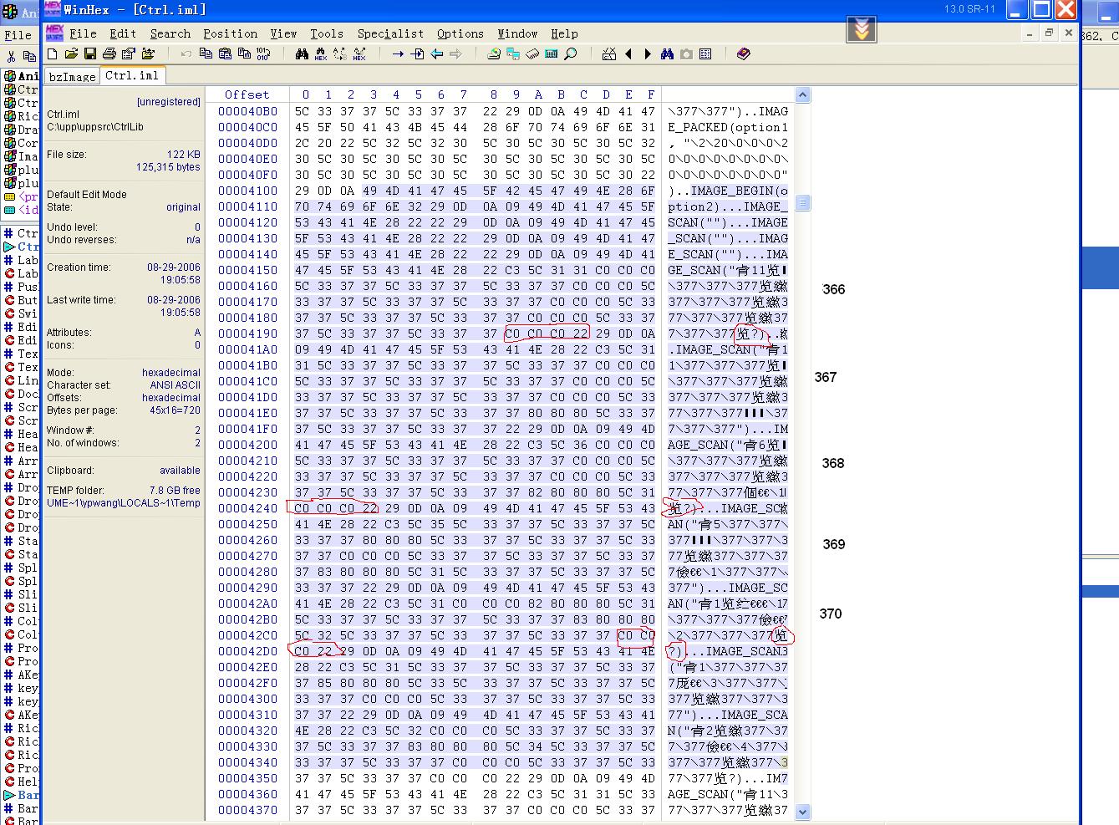Click the black right-pointing triangle icon
The height and width of the screenshot is (825, 1119).
[648, 54]
